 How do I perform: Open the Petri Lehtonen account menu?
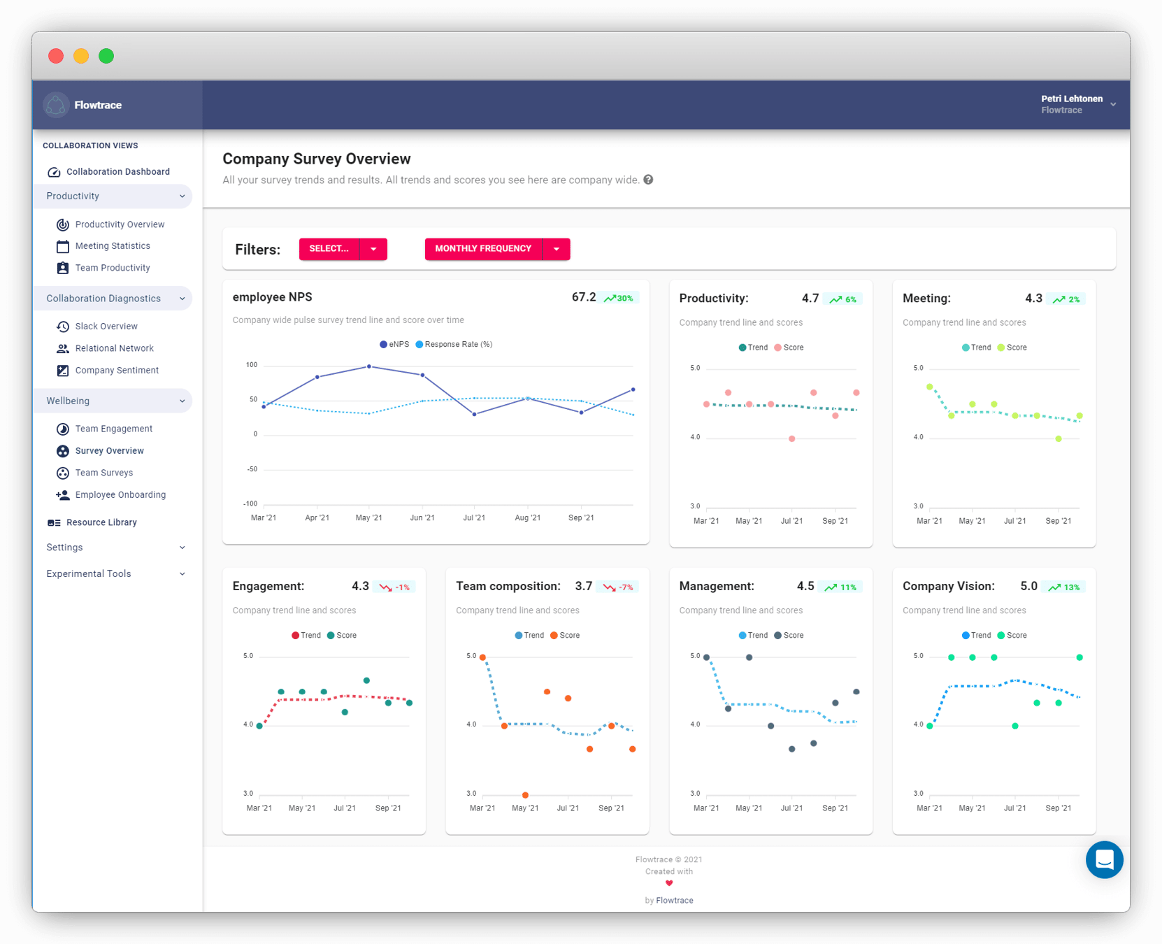[x=1077, y=104]
